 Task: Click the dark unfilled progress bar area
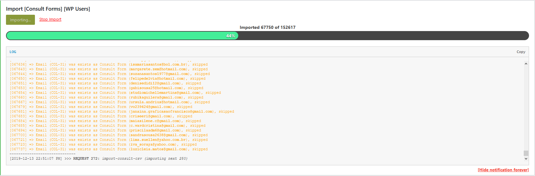click(383, 36)
